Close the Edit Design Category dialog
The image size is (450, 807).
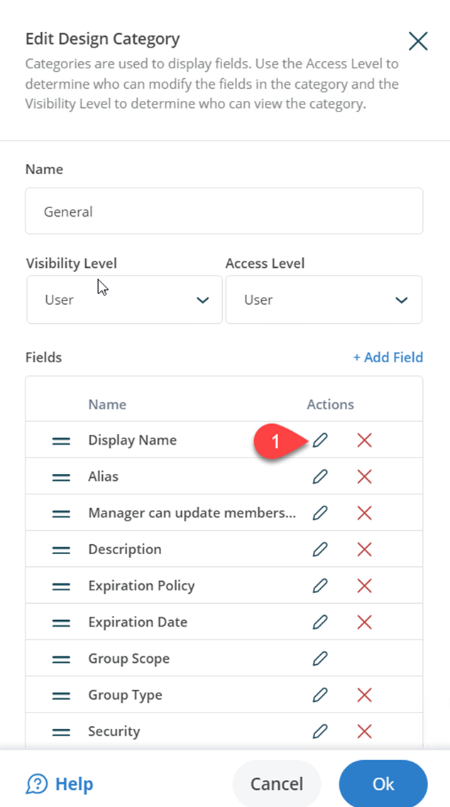[417, 41]
